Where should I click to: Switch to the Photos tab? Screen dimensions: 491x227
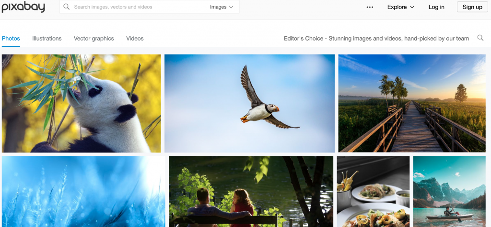coord(11,38)
